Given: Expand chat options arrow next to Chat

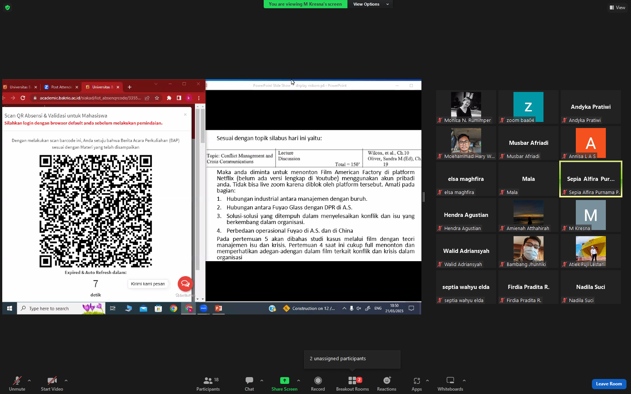Looking at the screenshot, I should (x=262, y=380).
